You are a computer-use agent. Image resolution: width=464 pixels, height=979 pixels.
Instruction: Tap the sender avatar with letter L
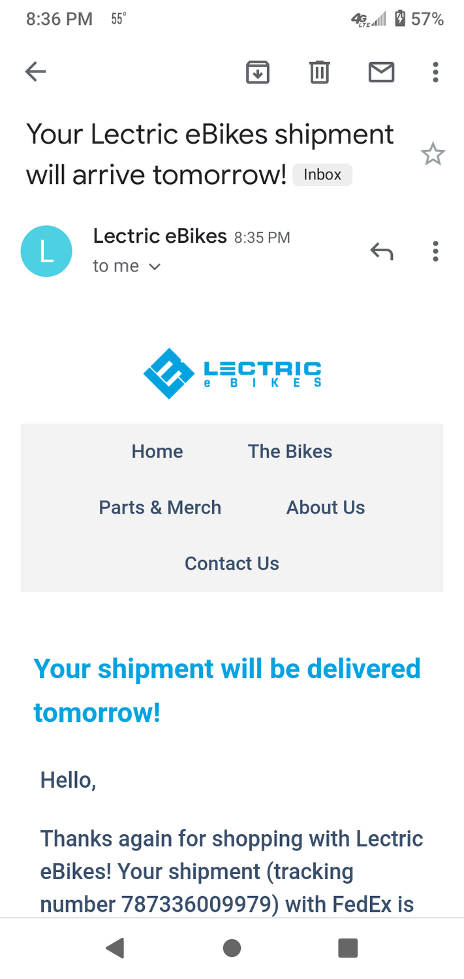click(x=46, y=251)
